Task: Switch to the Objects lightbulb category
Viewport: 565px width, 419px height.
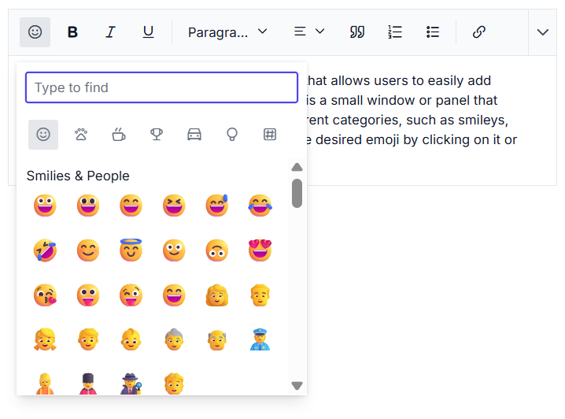Action: tap(232, 135)
